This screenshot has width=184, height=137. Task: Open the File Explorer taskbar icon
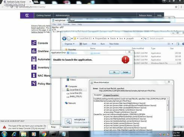coord(24,134)
